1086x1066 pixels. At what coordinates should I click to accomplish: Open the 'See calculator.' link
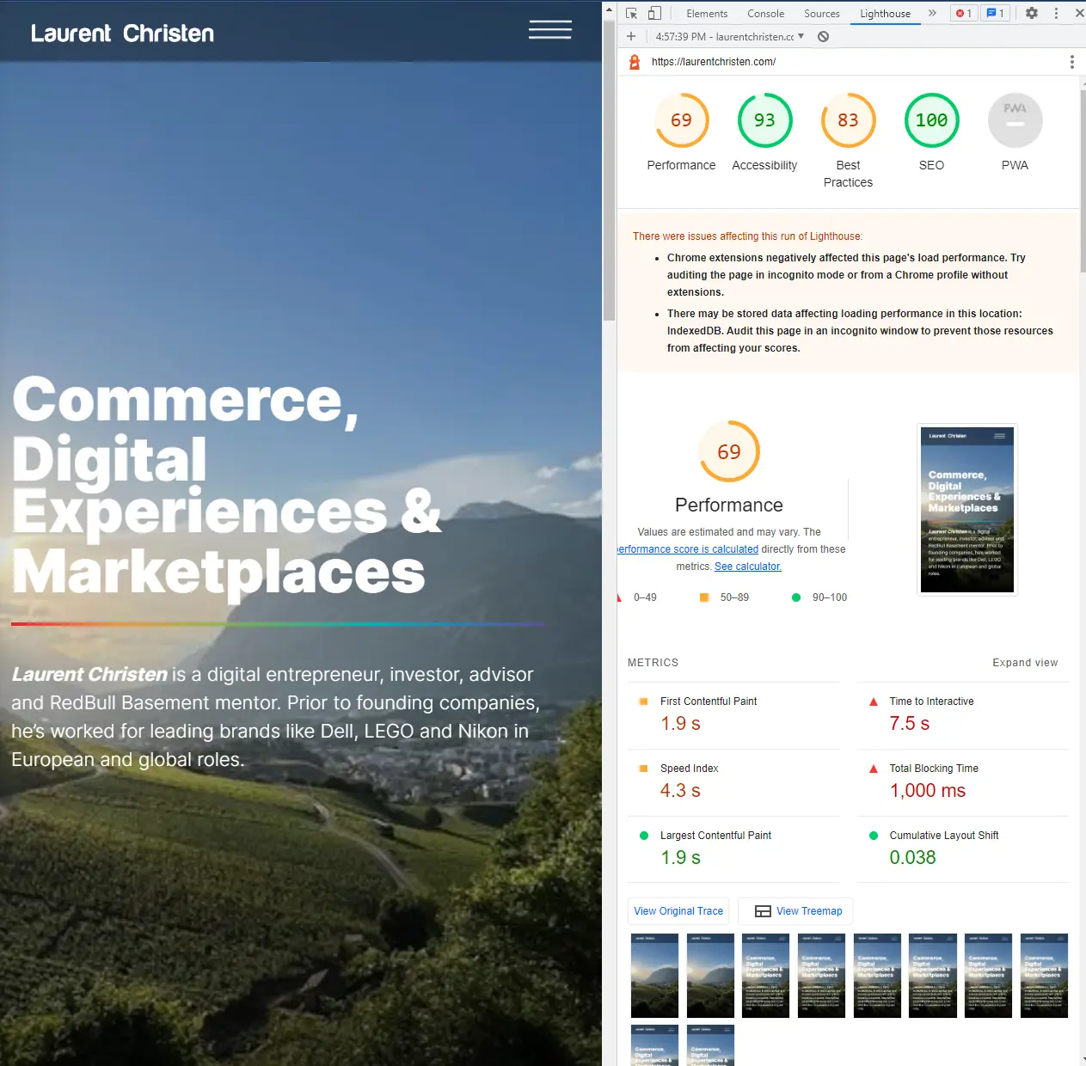click(748, 567)
